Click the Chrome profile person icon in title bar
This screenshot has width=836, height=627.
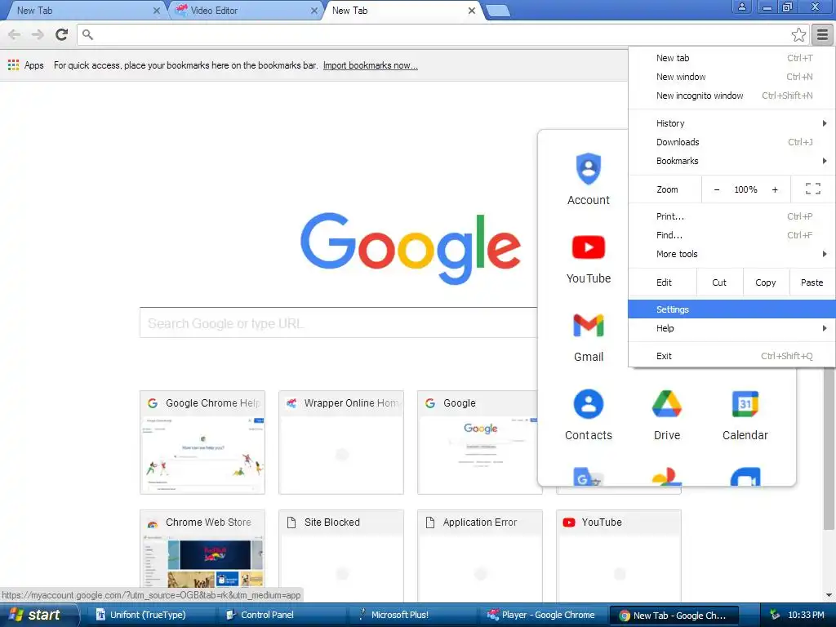click(x=741, y=7)
